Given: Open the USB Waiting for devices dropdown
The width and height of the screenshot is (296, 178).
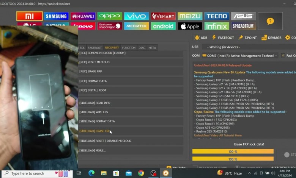Looking at the screenshot, I should [x=249, y=47].
